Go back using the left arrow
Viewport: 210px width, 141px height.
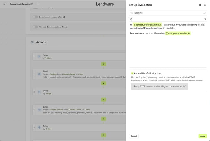click(x=5, y=4)
